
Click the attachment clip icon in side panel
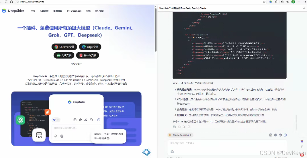click(275, 135)
